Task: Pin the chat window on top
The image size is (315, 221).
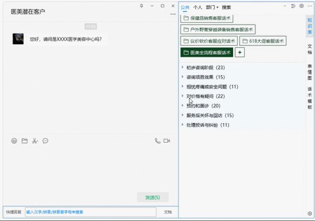Action: click(141, 6)
